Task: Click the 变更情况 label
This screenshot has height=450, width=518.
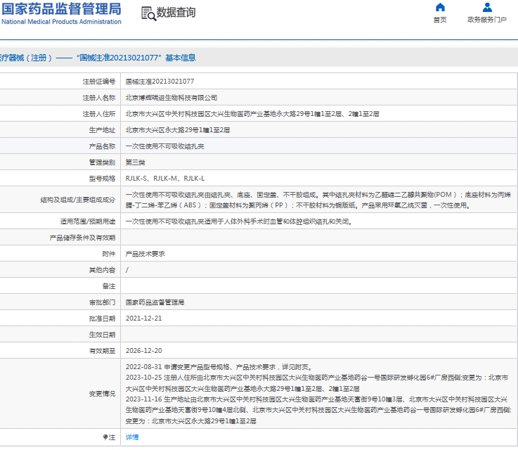Action: pos(102,394)
